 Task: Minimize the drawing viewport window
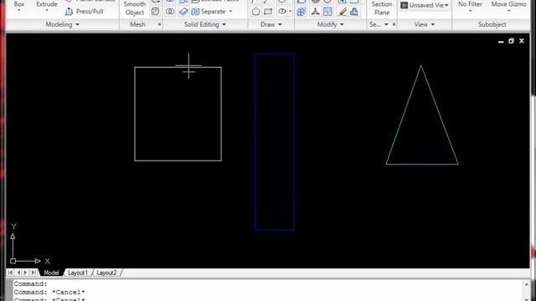click(501, 41)
